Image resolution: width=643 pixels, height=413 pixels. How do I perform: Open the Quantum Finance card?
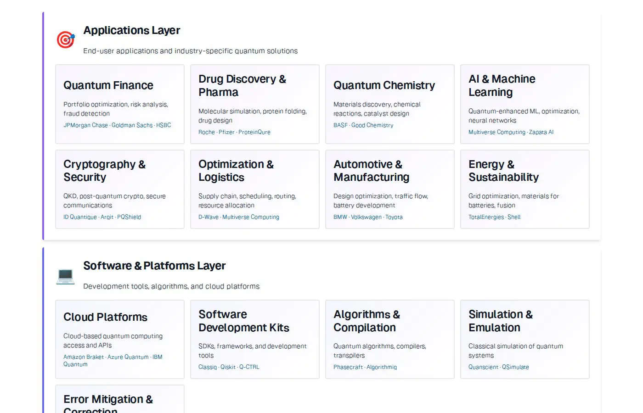pyautogui.click(x=120, y=104)
